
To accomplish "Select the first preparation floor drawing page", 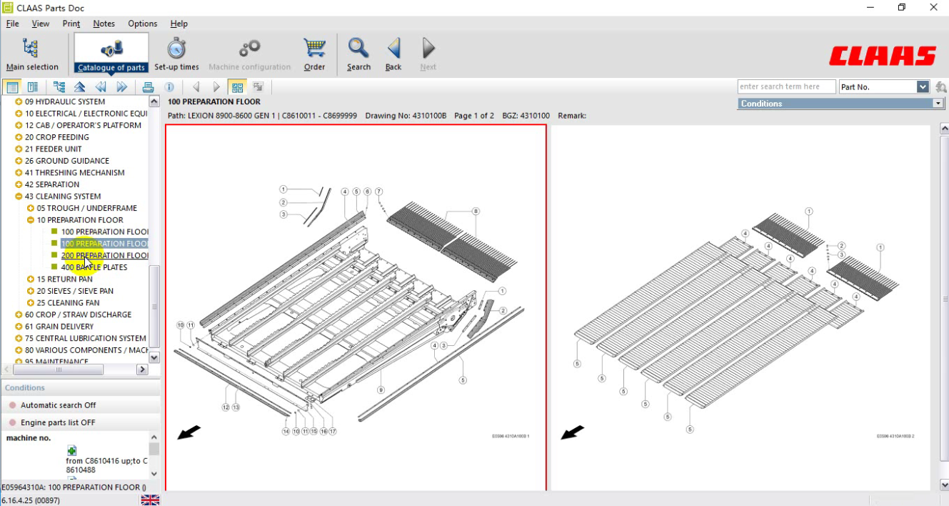I will coord(356,307).
